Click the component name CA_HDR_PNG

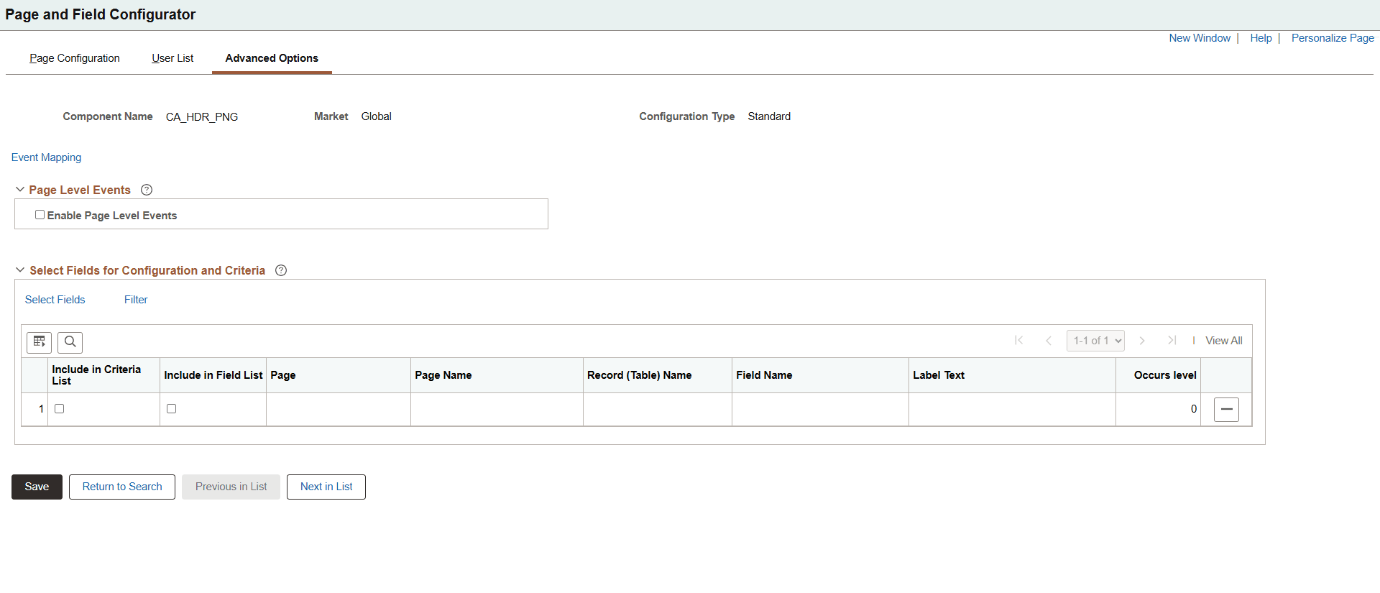(x=202, y=117)
